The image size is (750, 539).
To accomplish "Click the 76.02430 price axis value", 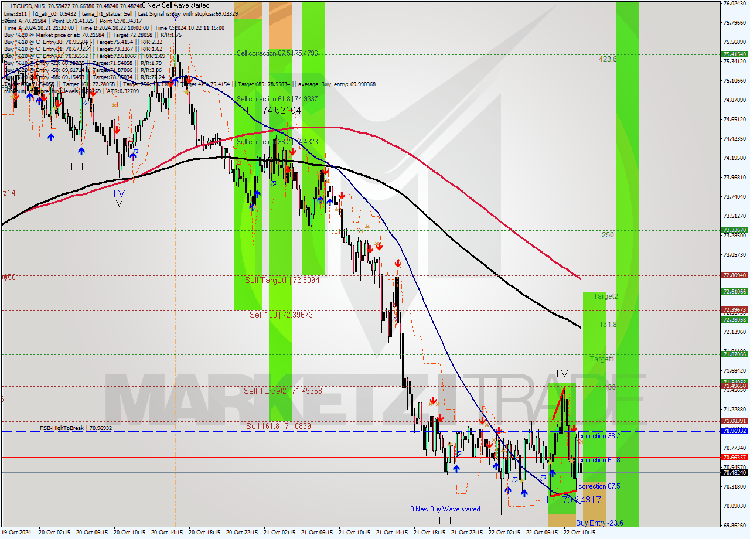I will 735,4.
